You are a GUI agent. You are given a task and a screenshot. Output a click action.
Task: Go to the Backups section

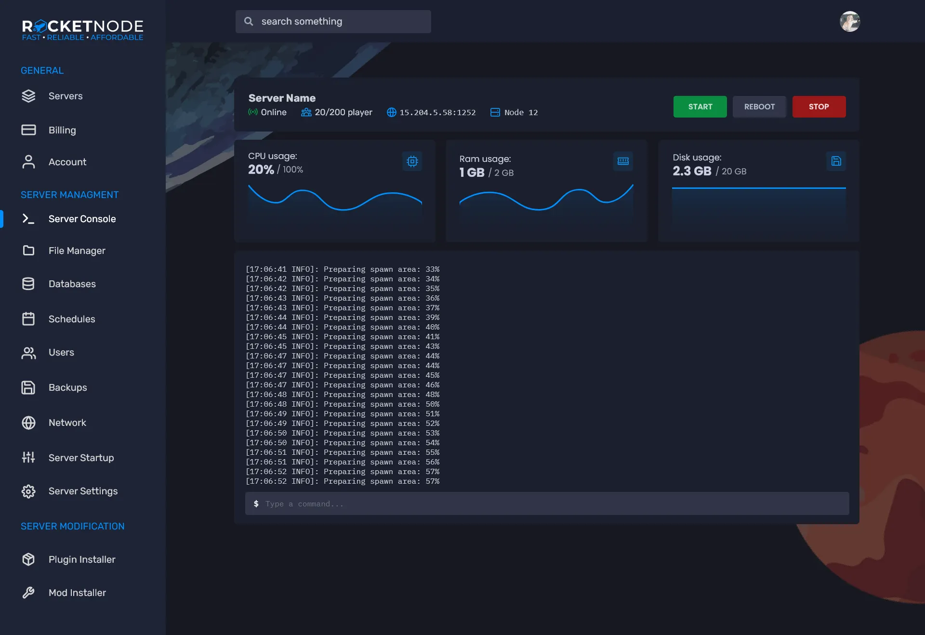[67, 387]
